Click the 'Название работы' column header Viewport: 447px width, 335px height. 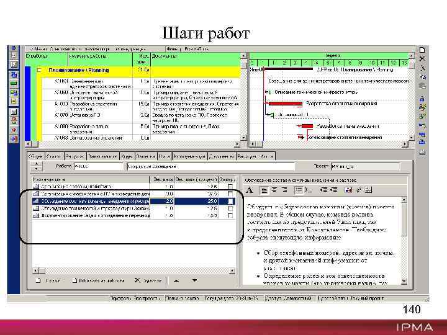[101, 60]
